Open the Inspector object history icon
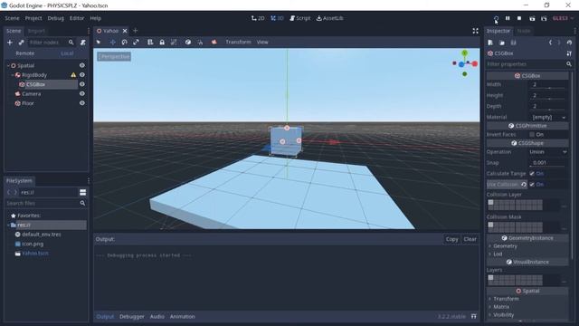 569,43
